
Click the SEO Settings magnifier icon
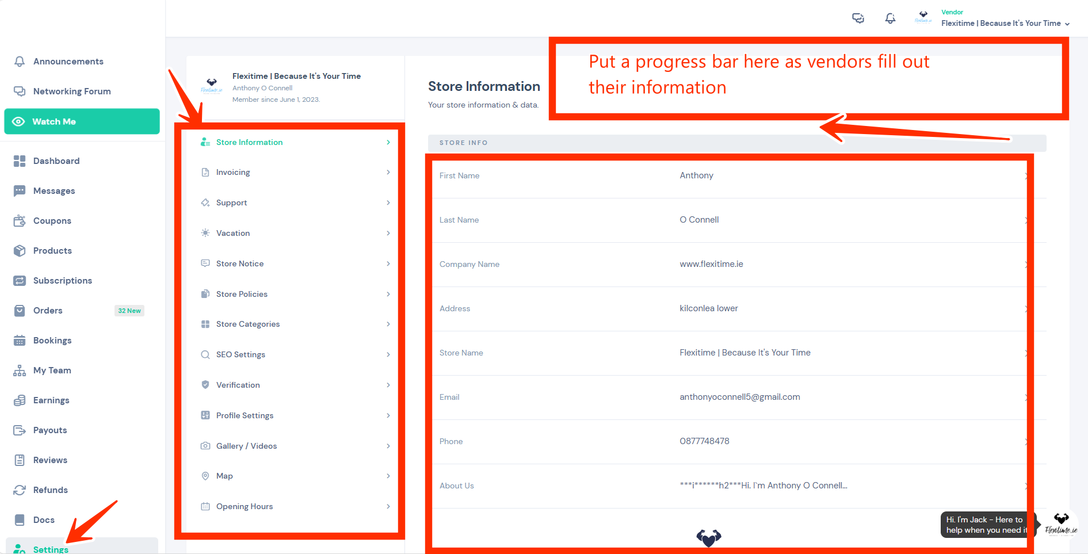pos(205,354)
